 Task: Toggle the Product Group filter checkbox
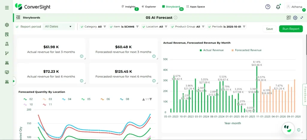[172, 27]
